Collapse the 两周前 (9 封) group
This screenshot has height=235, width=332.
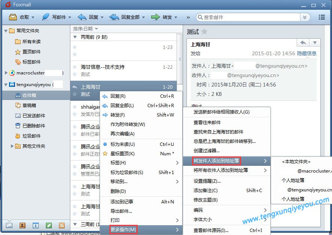[75, 37]
